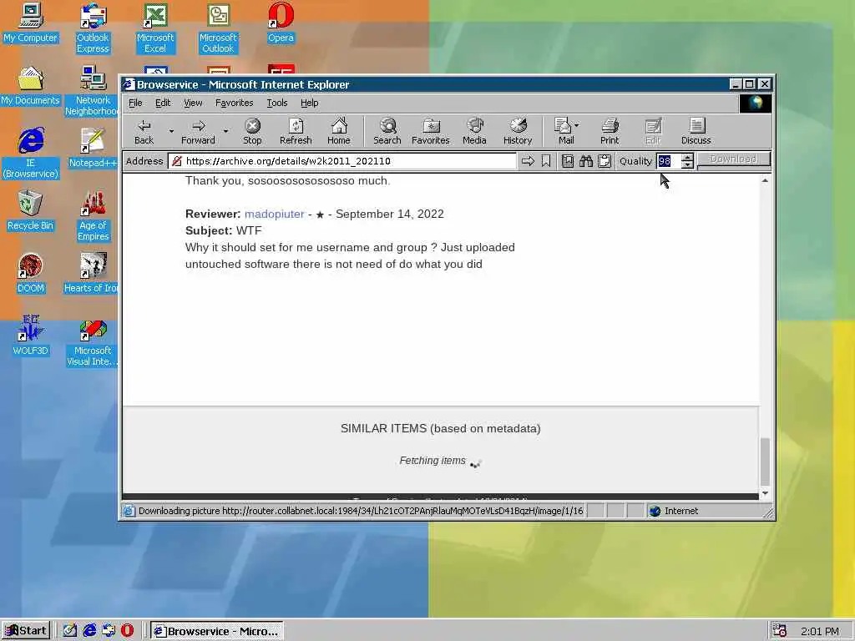The width and height of the screenshot is (855, 641).
Task: Click the Quality value field
Action: (x=669, y=161)
